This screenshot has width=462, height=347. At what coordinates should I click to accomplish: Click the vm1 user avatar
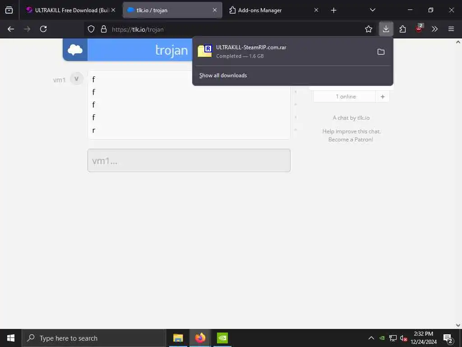[77, 79]
